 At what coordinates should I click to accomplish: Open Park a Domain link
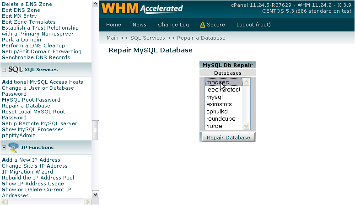[22, 40]
